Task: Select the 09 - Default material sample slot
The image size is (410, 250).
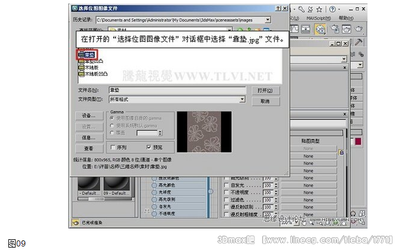Action: click(117, 186)
